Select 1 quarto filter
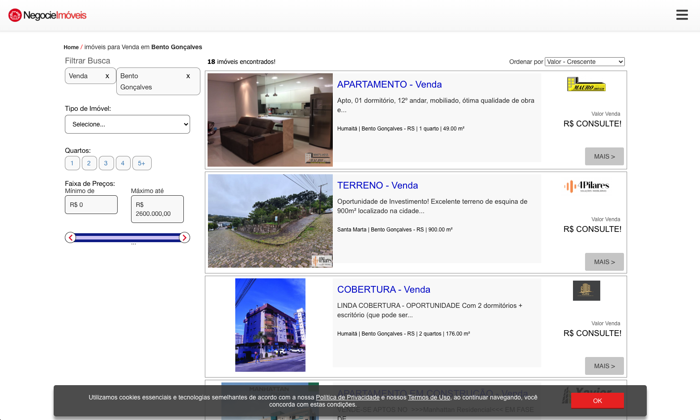 point(72,163)
